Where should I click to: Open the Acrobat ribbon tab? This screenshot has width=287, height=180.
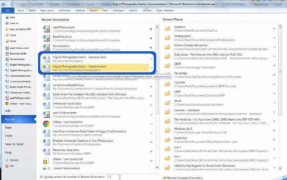(x=147, y=10)
